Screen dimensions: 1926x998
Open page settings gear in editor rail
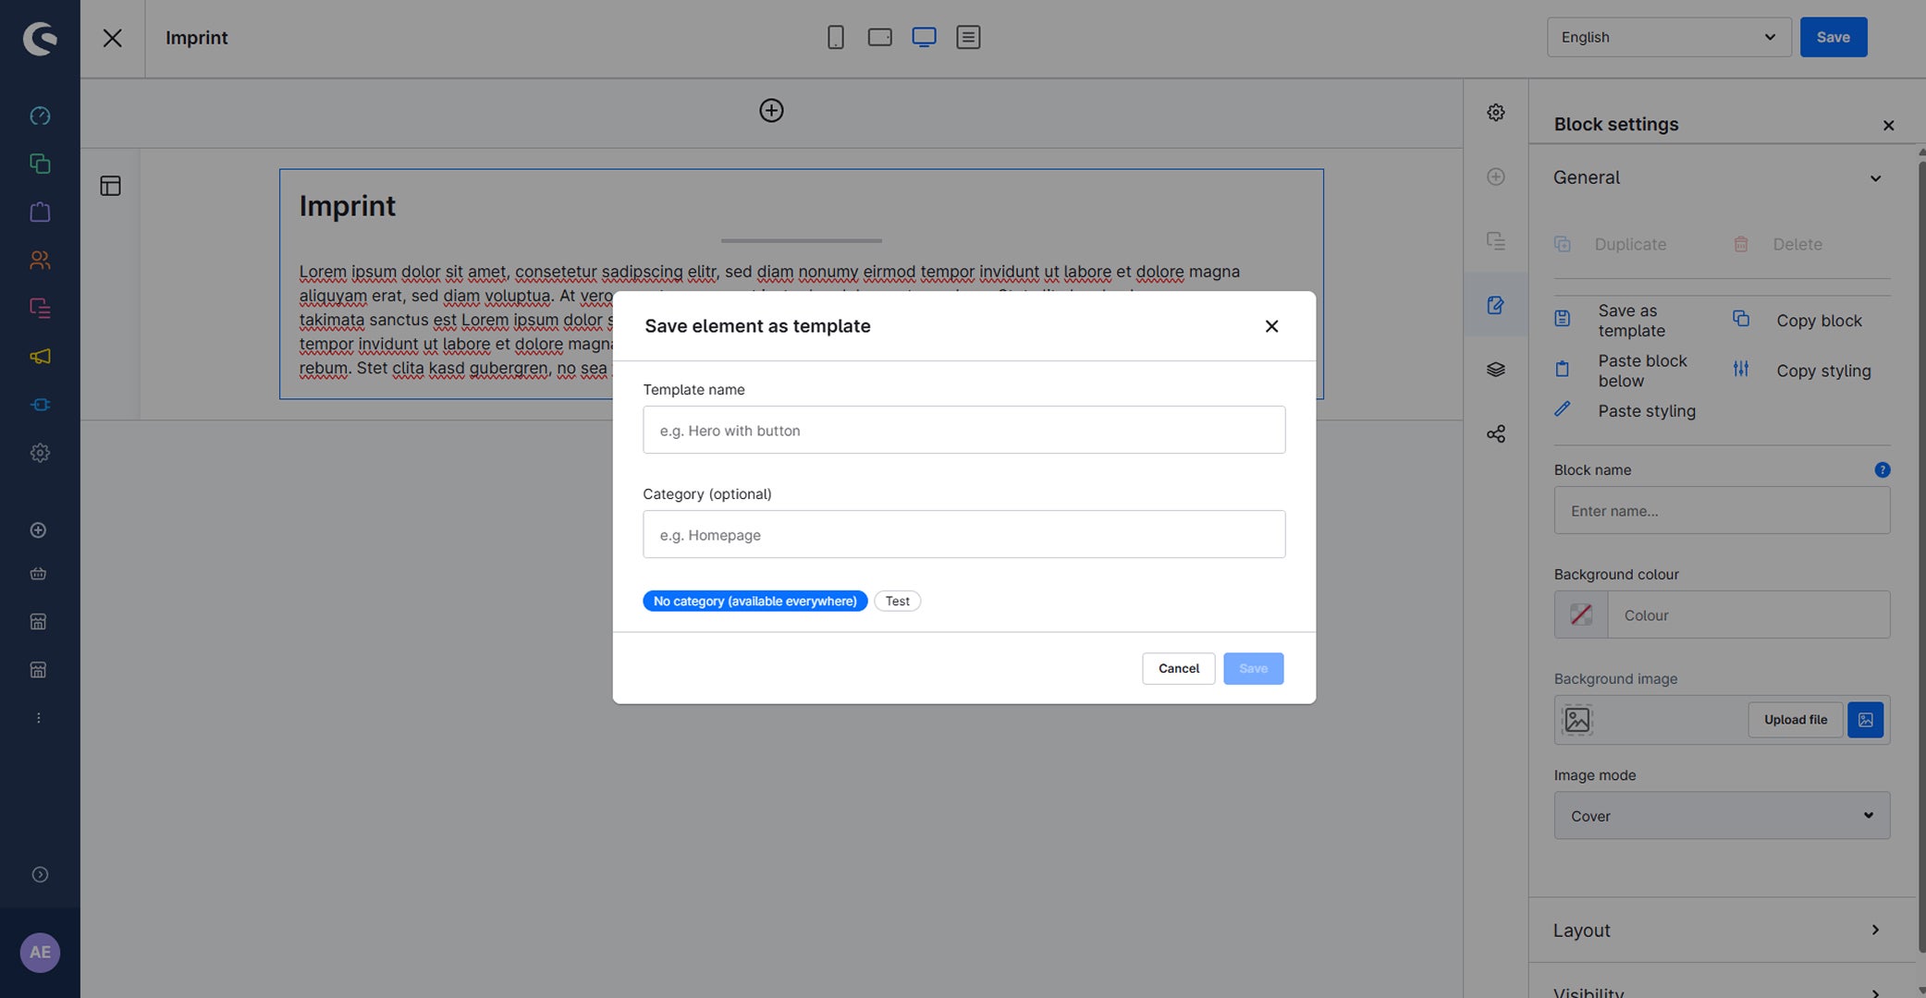click(1496, 113)
